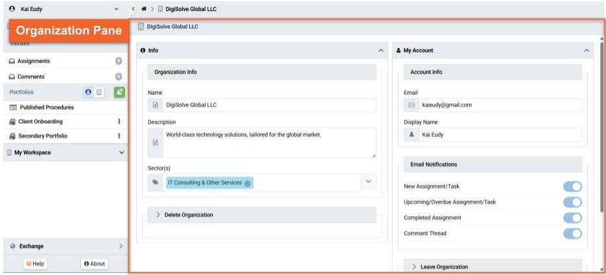Open Secondary Portfolio options menu (three dots)

tap(119, 136)
